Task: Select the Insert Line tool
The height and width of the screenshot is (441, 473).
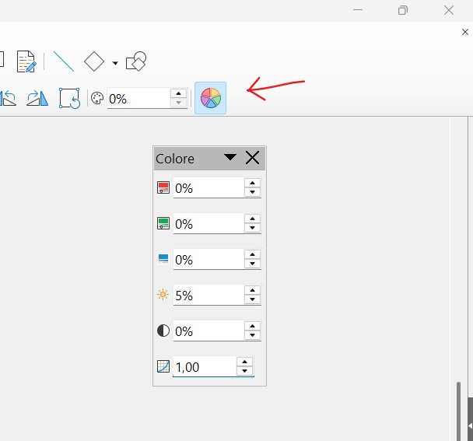Action: click(x=64, y=61)
